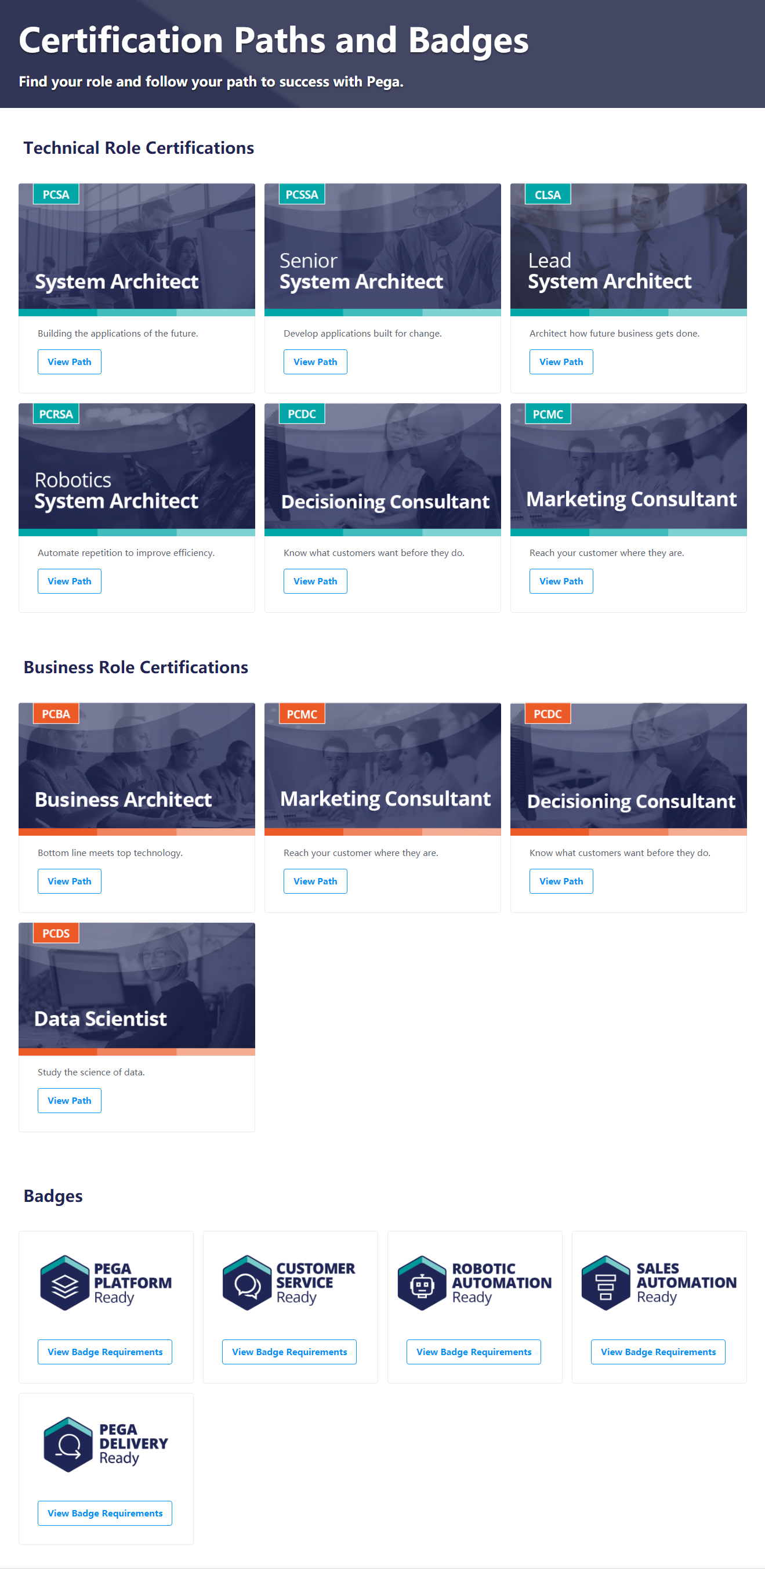Click 'Architect how future business gets done.' text
This screenshot has width=765, height=1571.
(614, 334)
